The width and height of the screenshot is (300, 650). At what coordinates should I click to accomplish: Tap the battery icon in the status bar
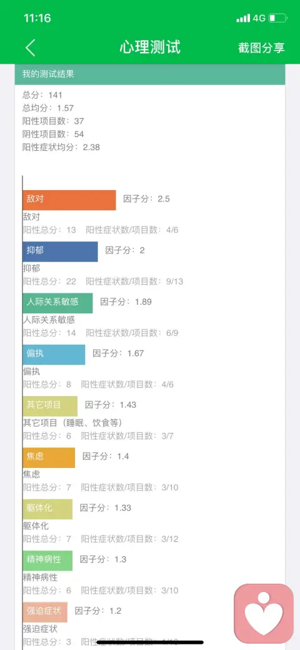[x=277, y=18]
